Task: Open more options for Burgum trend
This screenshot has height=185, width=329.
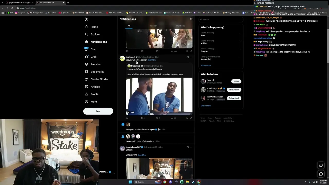Action: (x=240, y=49)
